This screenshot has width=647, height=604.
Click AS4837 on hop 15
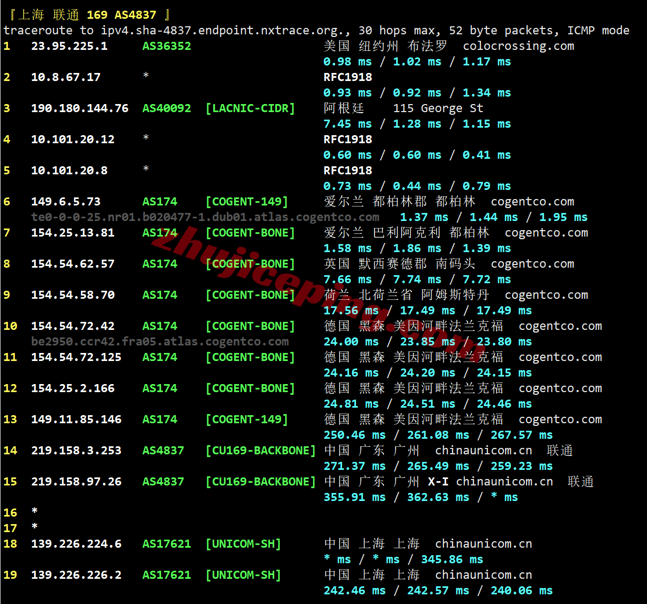click(163, 482)
